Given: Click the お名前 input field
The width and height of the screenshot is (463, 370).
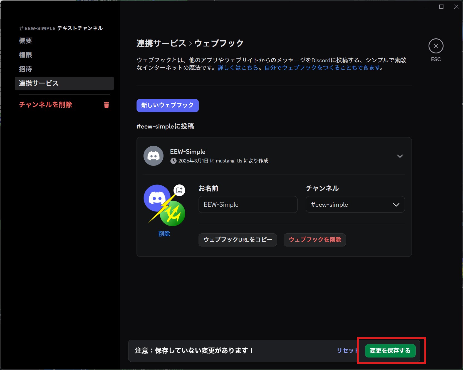Looking at the screenshot, I should [247, 204].
